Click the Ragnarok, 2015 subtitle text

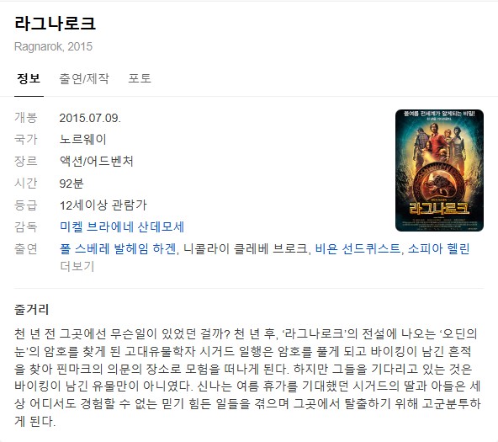tap(53, 46)
